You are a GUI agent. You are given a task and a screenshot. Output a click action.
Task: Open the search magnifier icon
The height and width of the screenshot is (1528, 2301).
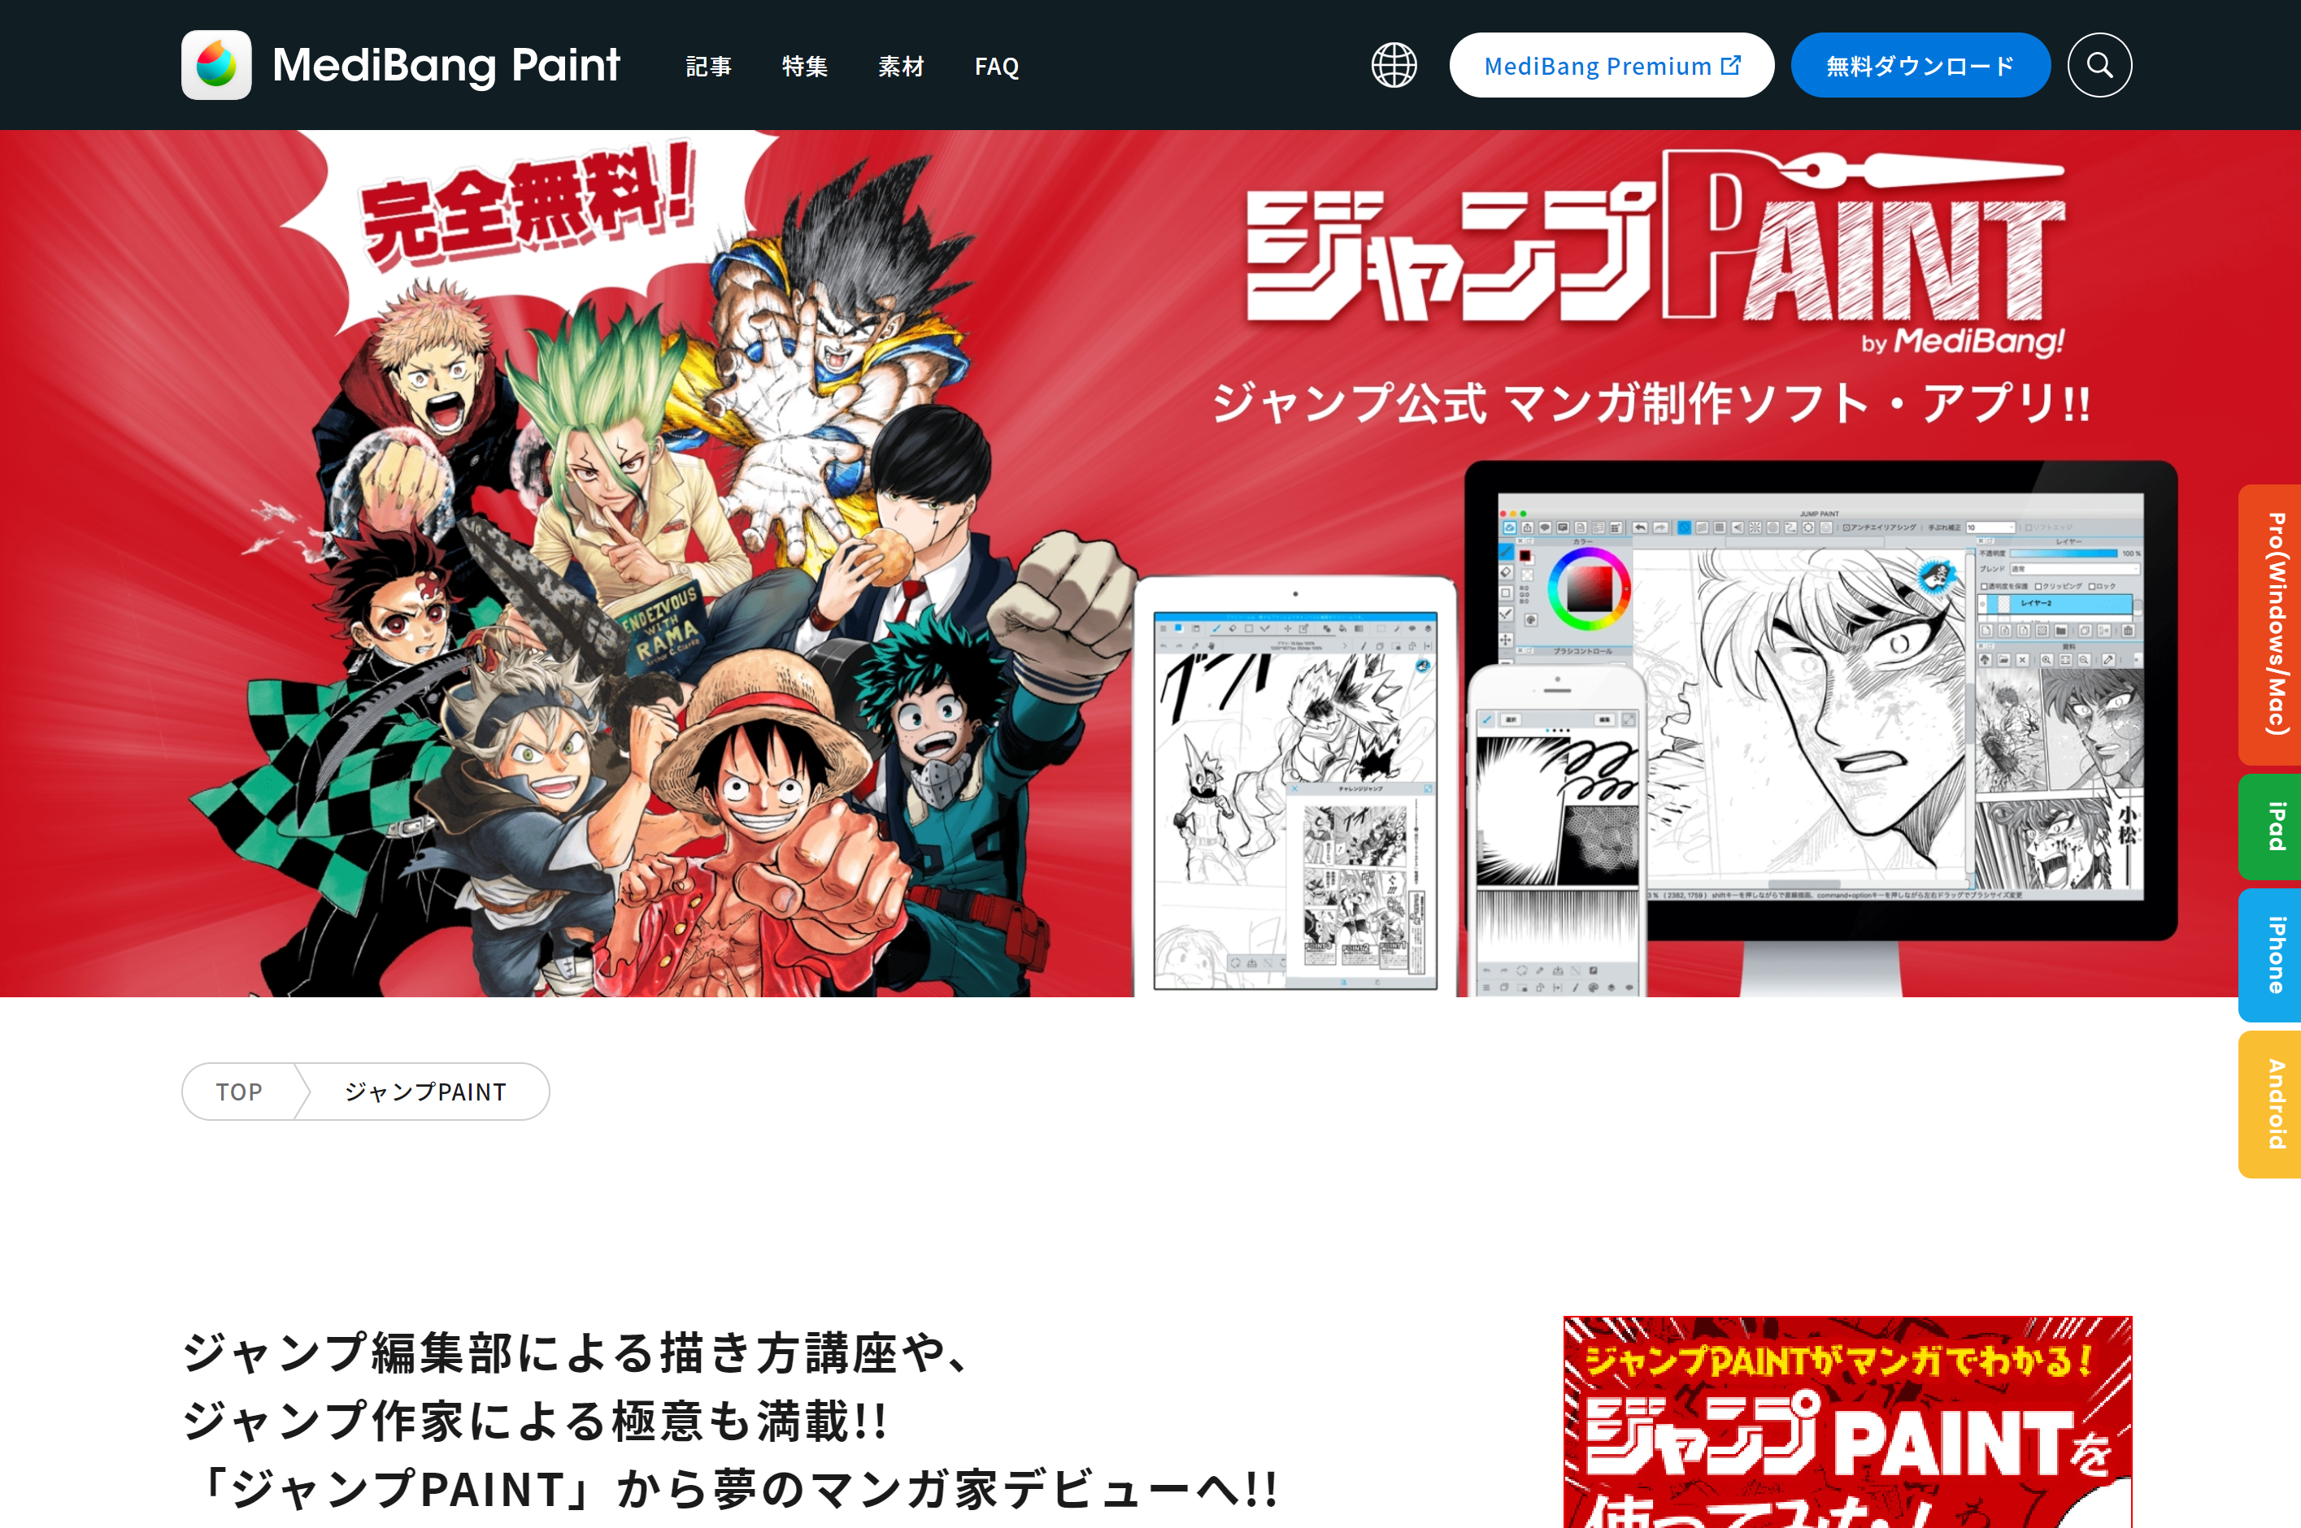(x=2099, y=65)
